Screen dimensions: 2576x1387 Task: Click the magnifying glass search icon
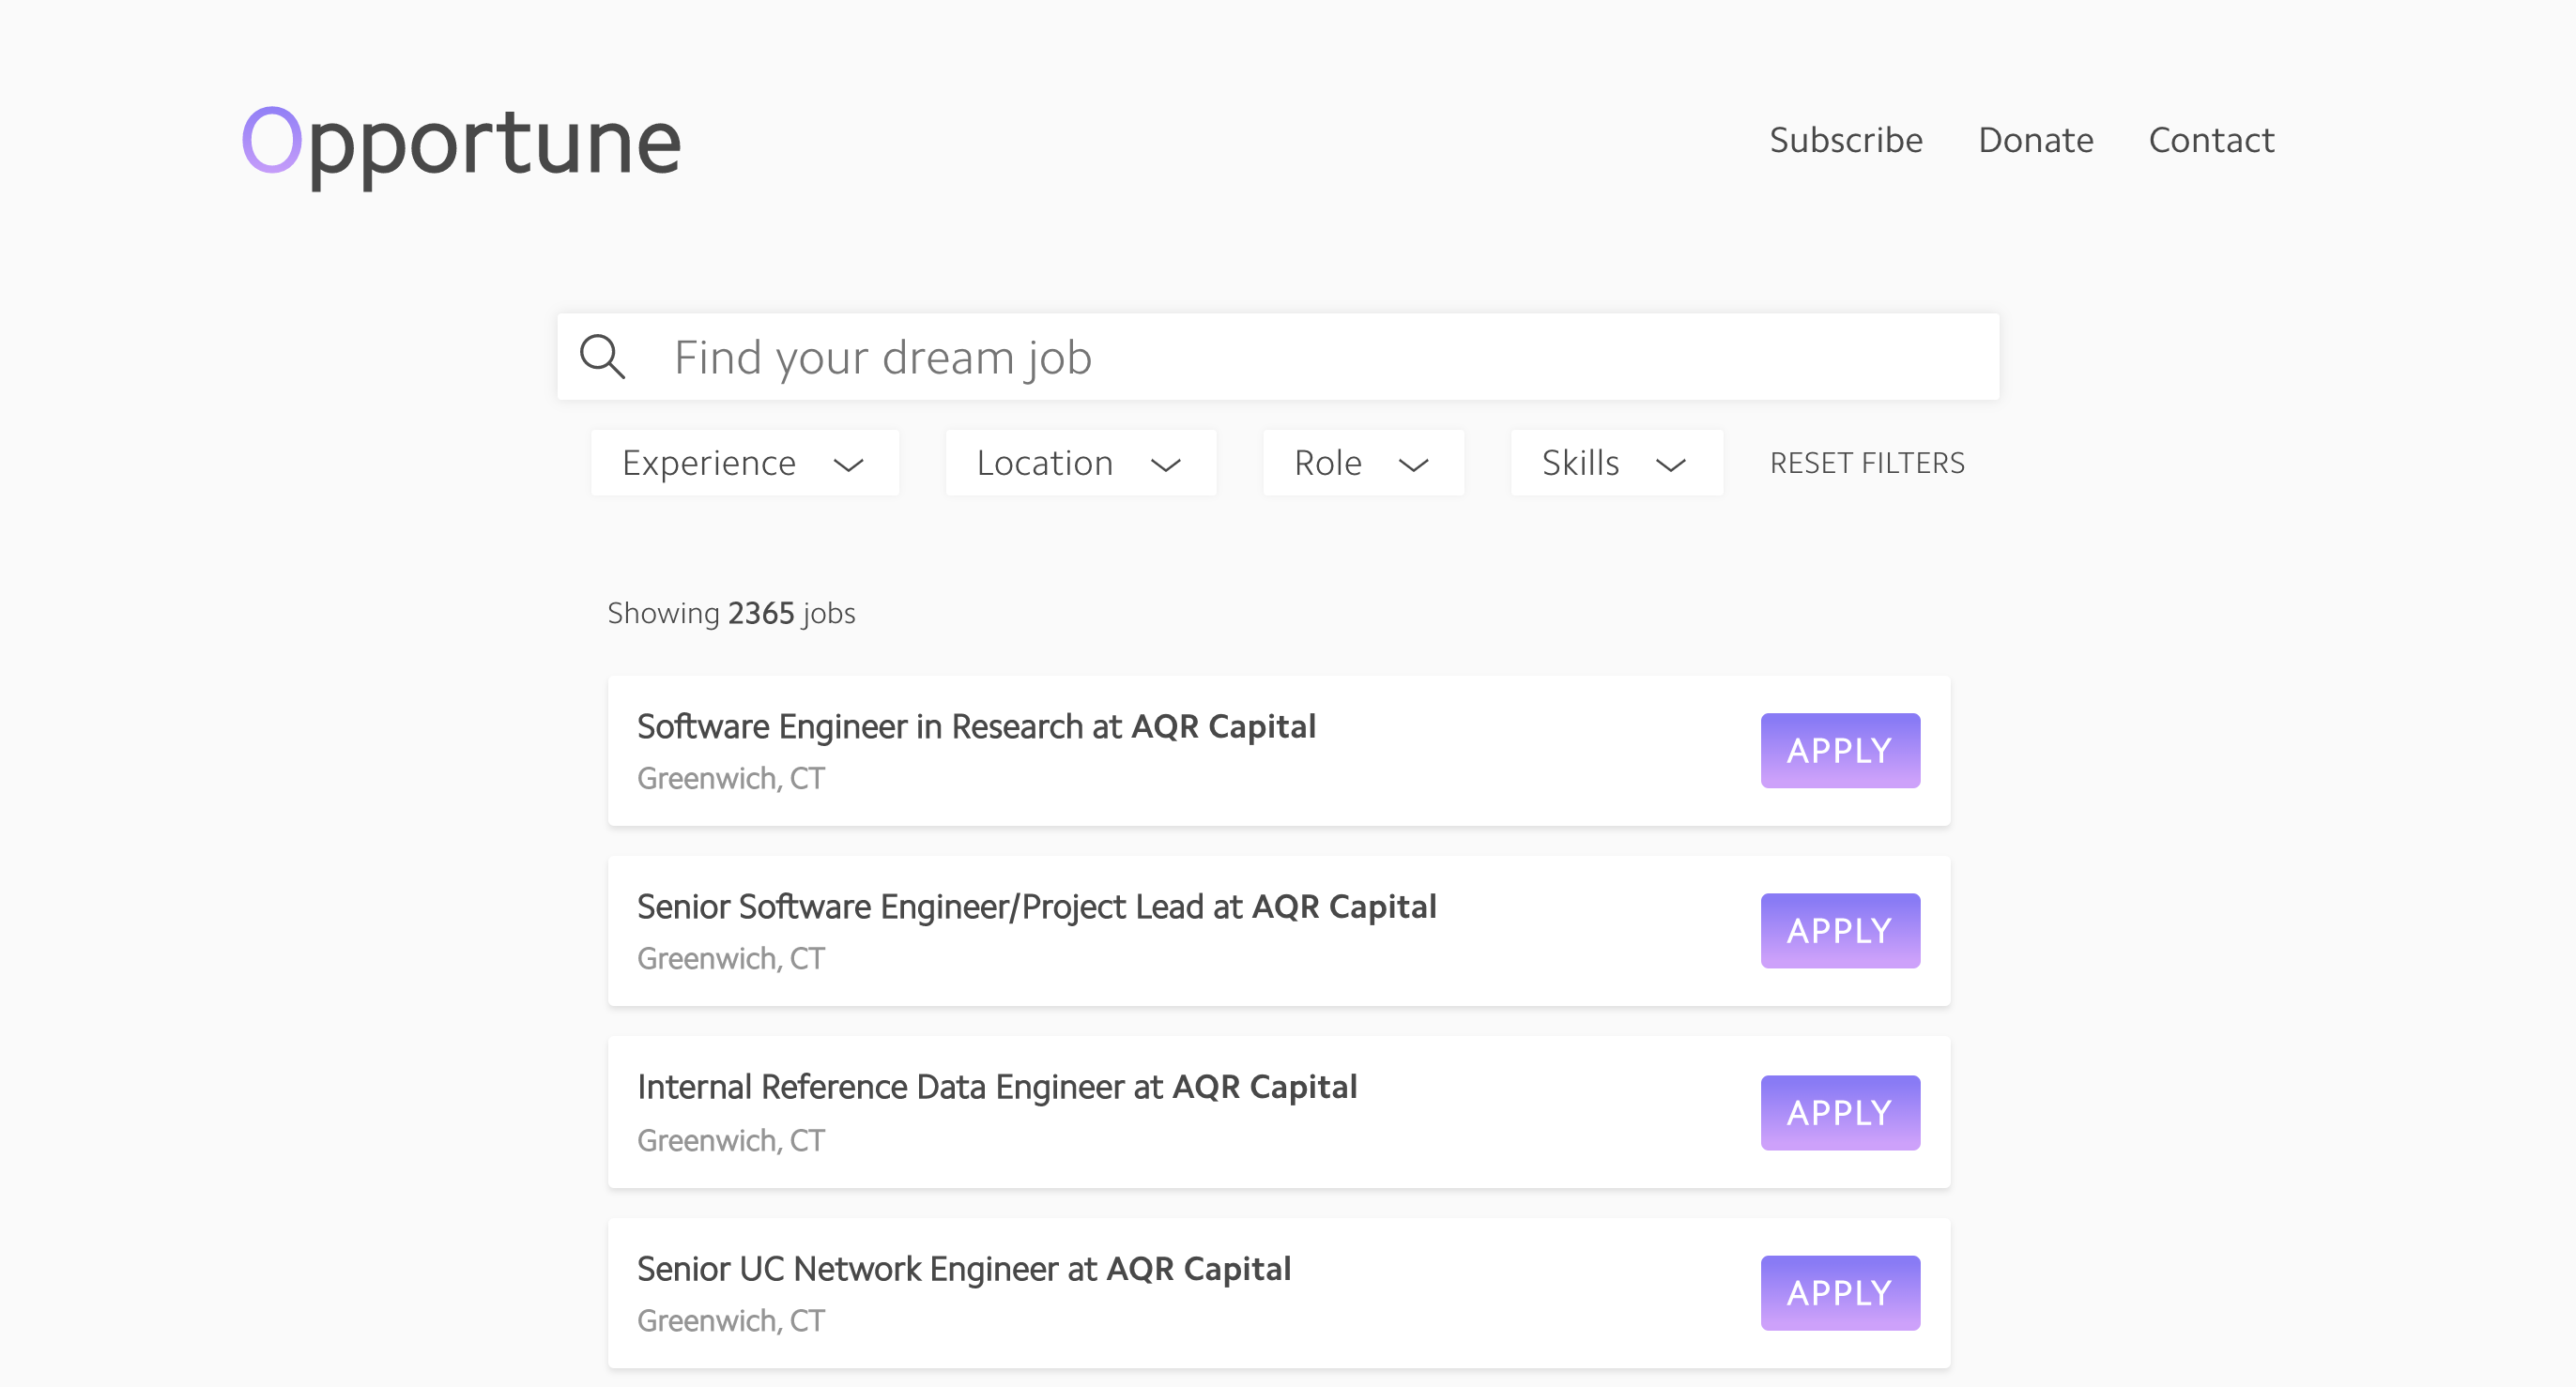pyautogui.click(x=602, y=357)
